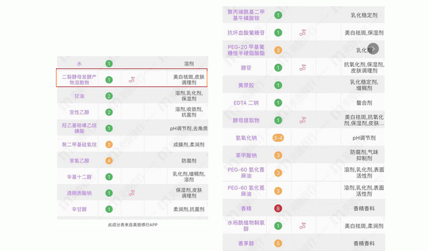Click the molecule icon in the 水杨酰植物鞘氨醇 row

(302, 226)
